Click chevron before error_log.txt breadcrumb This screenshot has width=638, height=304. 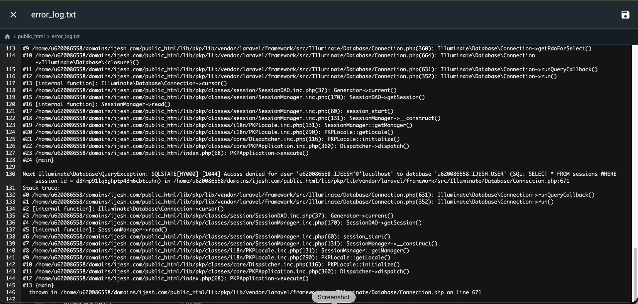click(48, 36)
